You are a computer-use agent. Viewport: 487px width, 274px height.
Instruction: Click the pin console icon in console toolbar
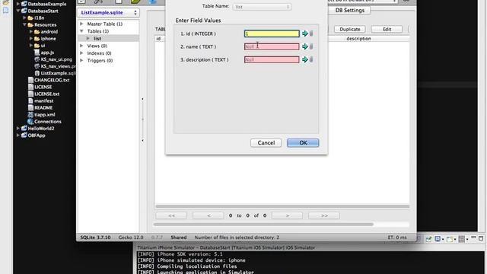(428, 239)
